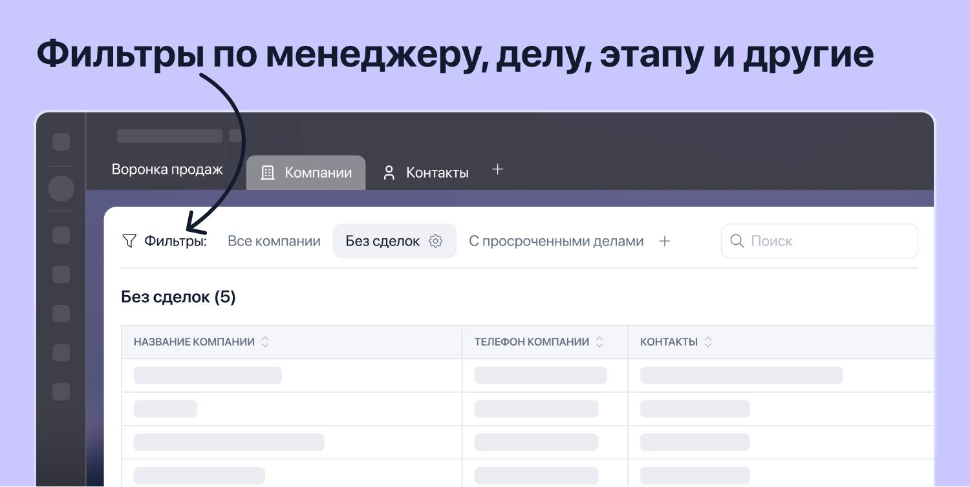Screen dimensions: 970x487
Task: Open first company row in table
Action: pyautogui.click(x=208, y=375)
